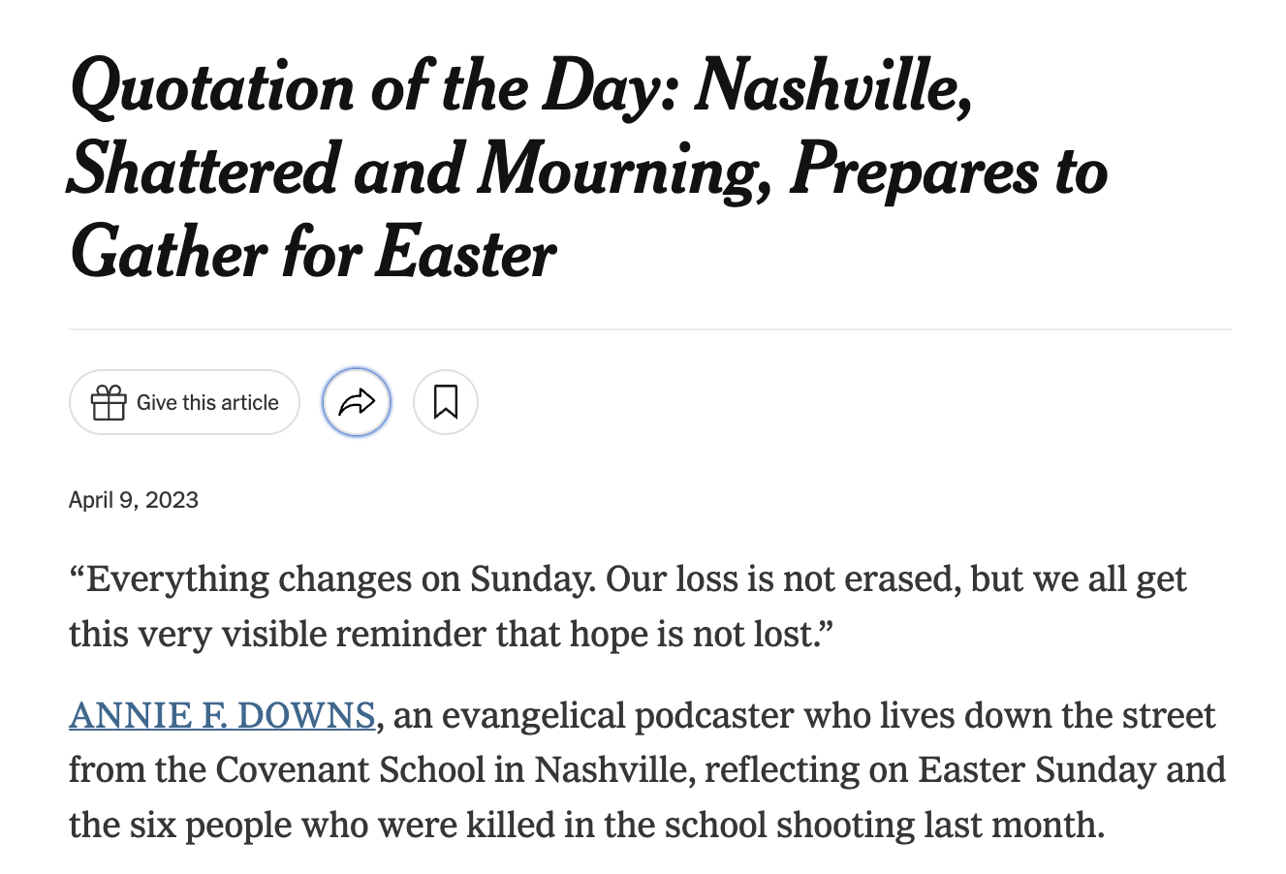Open the ANNIE F. DOWNS link
Viewport: 1286px width, 874px height.
coord(222,715)
